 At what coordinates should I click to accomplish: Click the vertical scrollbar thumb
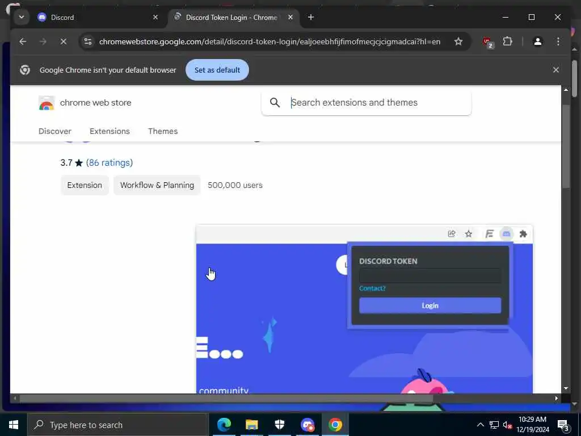click(566, 146)
